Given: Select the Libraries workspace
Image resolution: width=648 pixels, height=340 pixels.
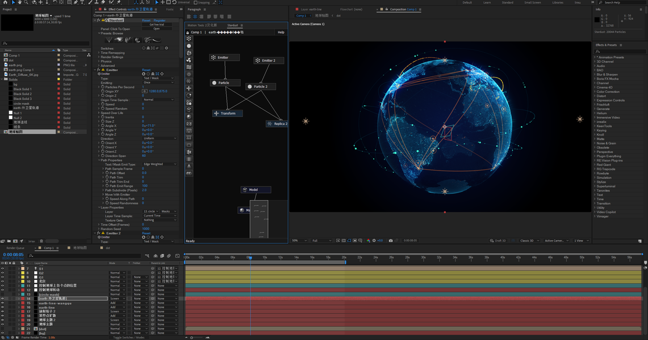Looking at the screenshot, I should pos(558,2).
